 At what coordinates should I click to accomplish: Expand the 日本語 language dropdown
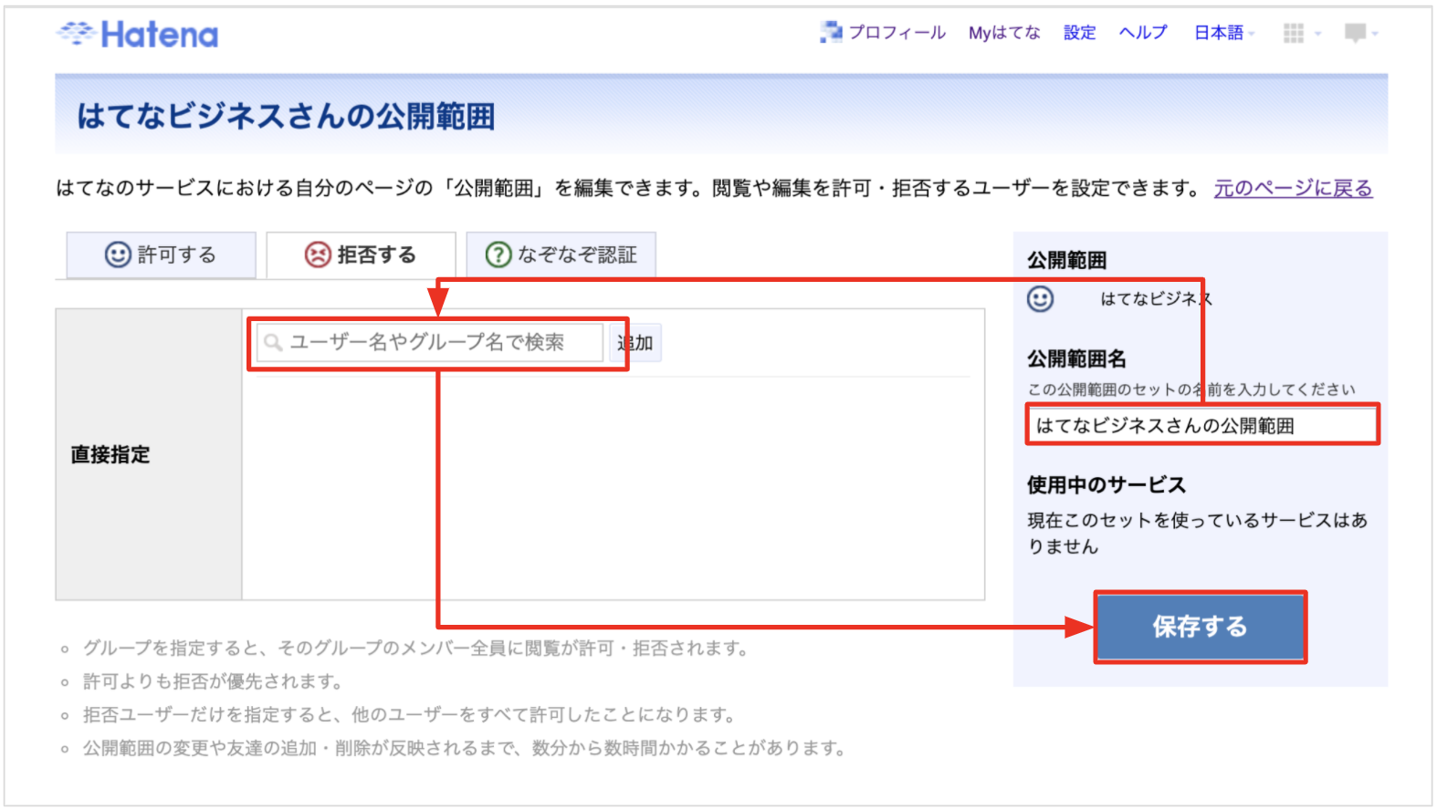tap(1224, 33)
